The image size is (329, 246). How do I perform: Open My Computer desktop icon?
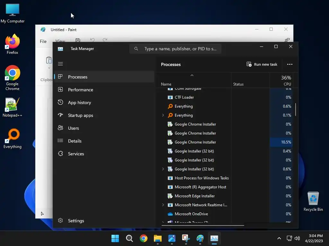pos(13,13)
